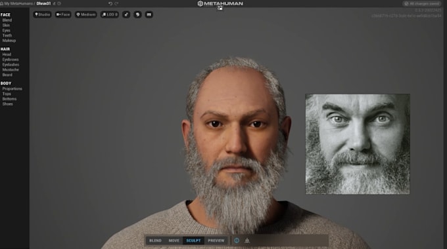447x249 pixels.
Task: Click the HAIR category heading
Action: (5, 49)
